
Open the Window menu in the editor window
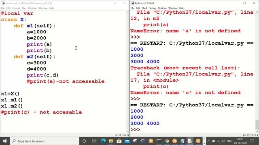point(43,8)
